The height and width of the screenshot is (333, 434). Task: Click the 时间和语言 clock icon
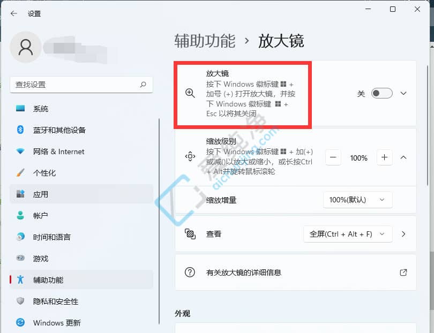(20, 237)
